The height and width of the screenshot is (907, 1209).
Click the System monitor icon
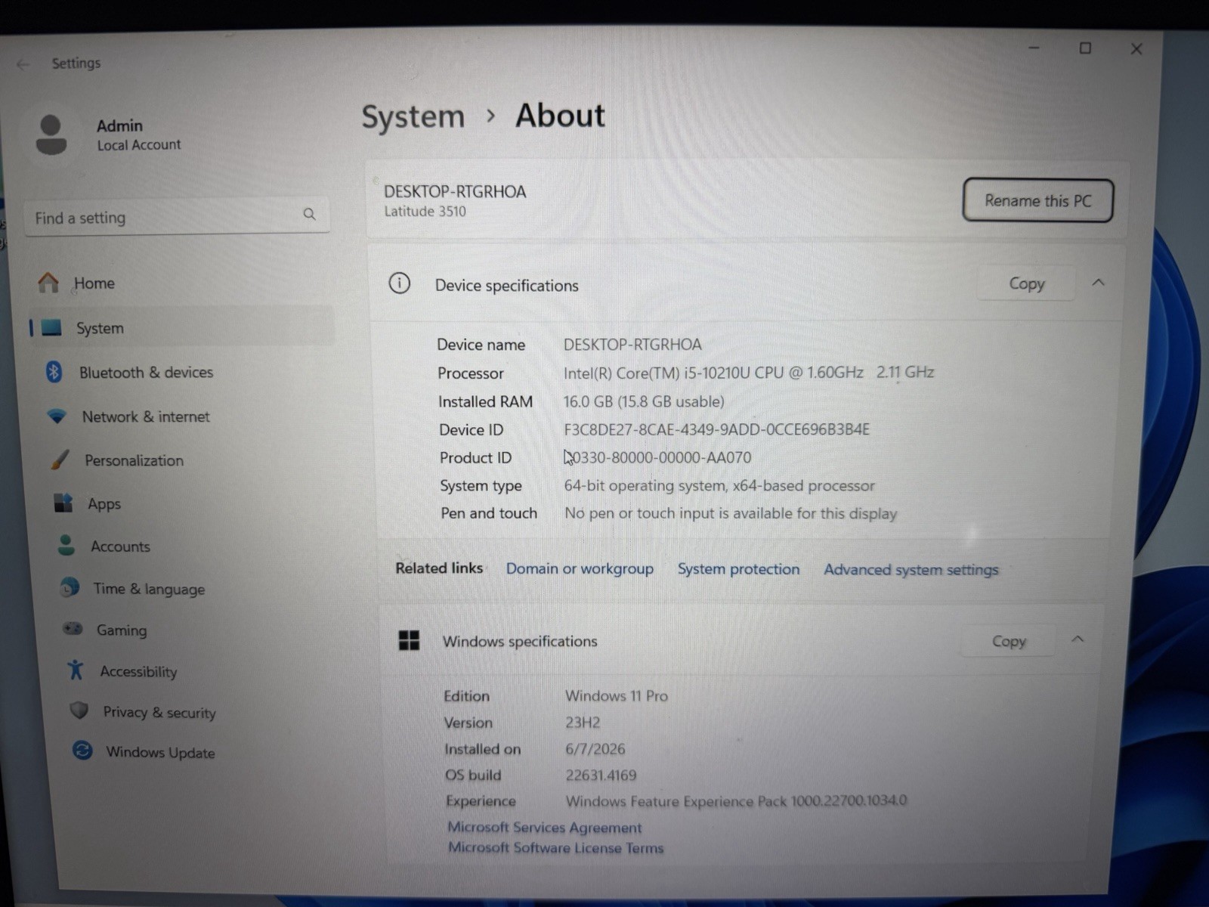click(x=51, y=327)
